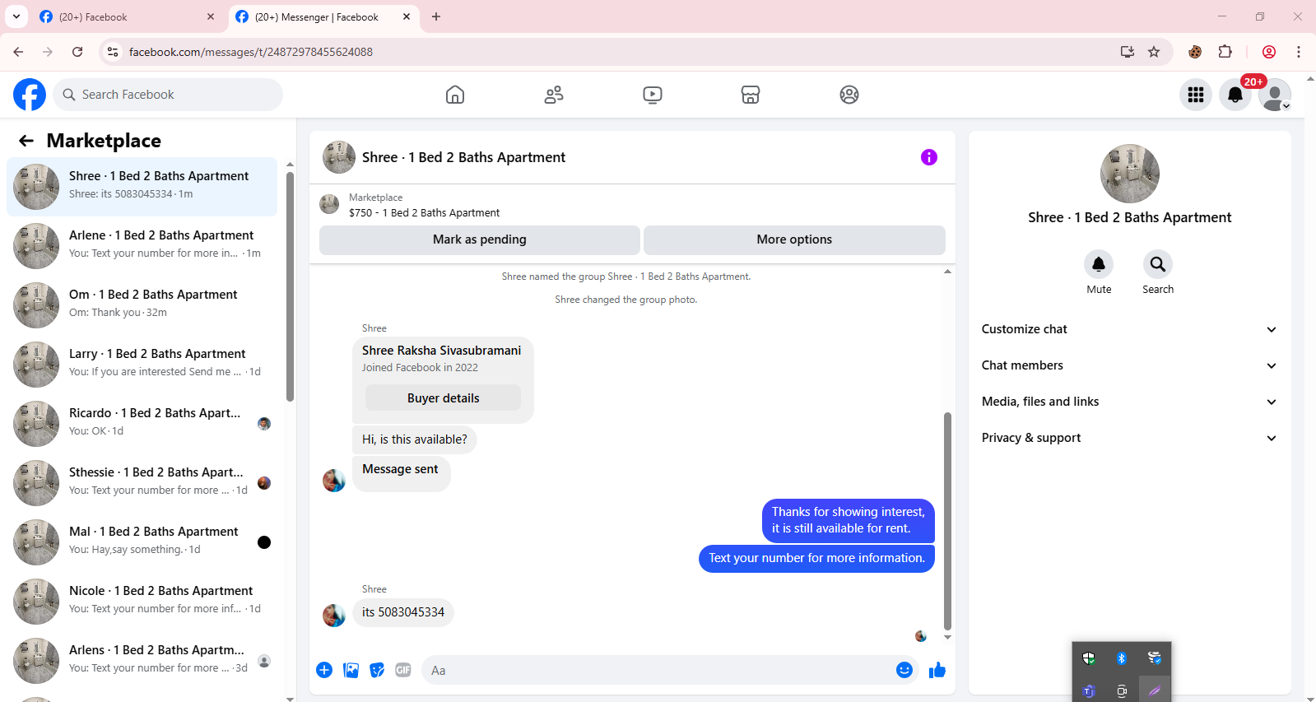Viewport: 1316px width, 702px height.
Task: Expand the Privacy & support section
Action: tap(1130, 438)
